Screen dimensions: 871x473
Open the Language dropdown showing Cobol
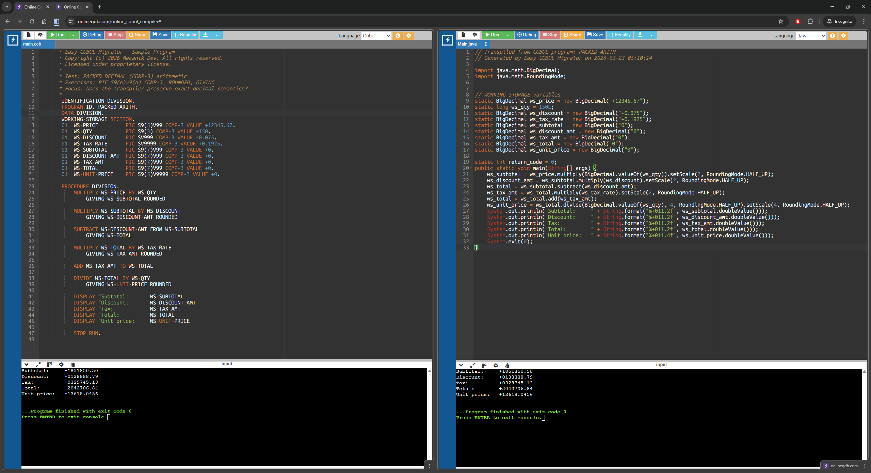tap(376, 36)
